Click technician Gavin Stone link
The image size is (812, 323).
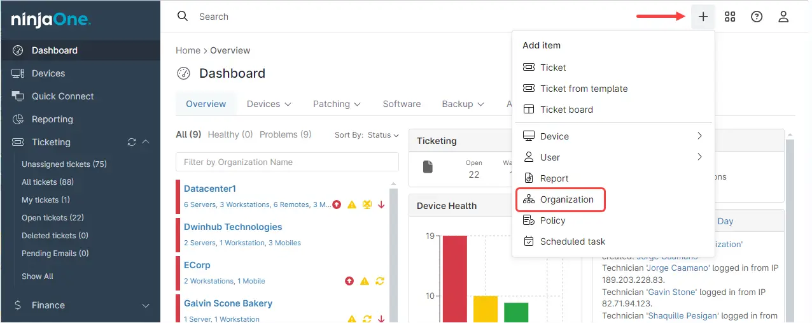pos(672,292)
